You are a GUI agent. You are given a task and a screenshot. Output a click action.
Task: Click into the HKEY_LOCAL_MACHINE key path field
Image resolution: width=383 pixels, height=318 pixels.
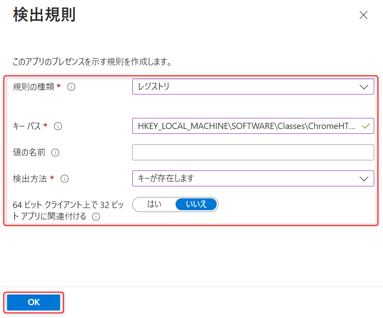tap(245, 126)
